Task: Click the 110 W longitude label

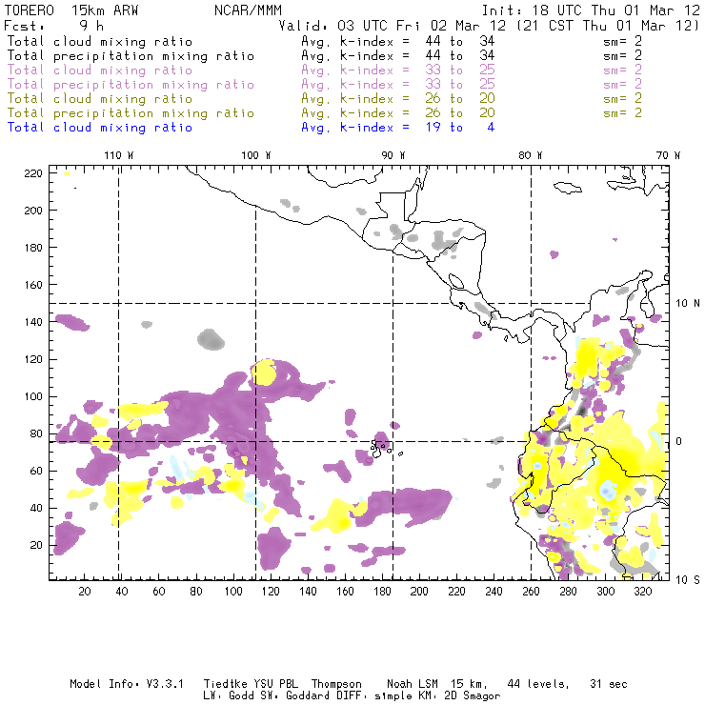Action: pos(118,155)
